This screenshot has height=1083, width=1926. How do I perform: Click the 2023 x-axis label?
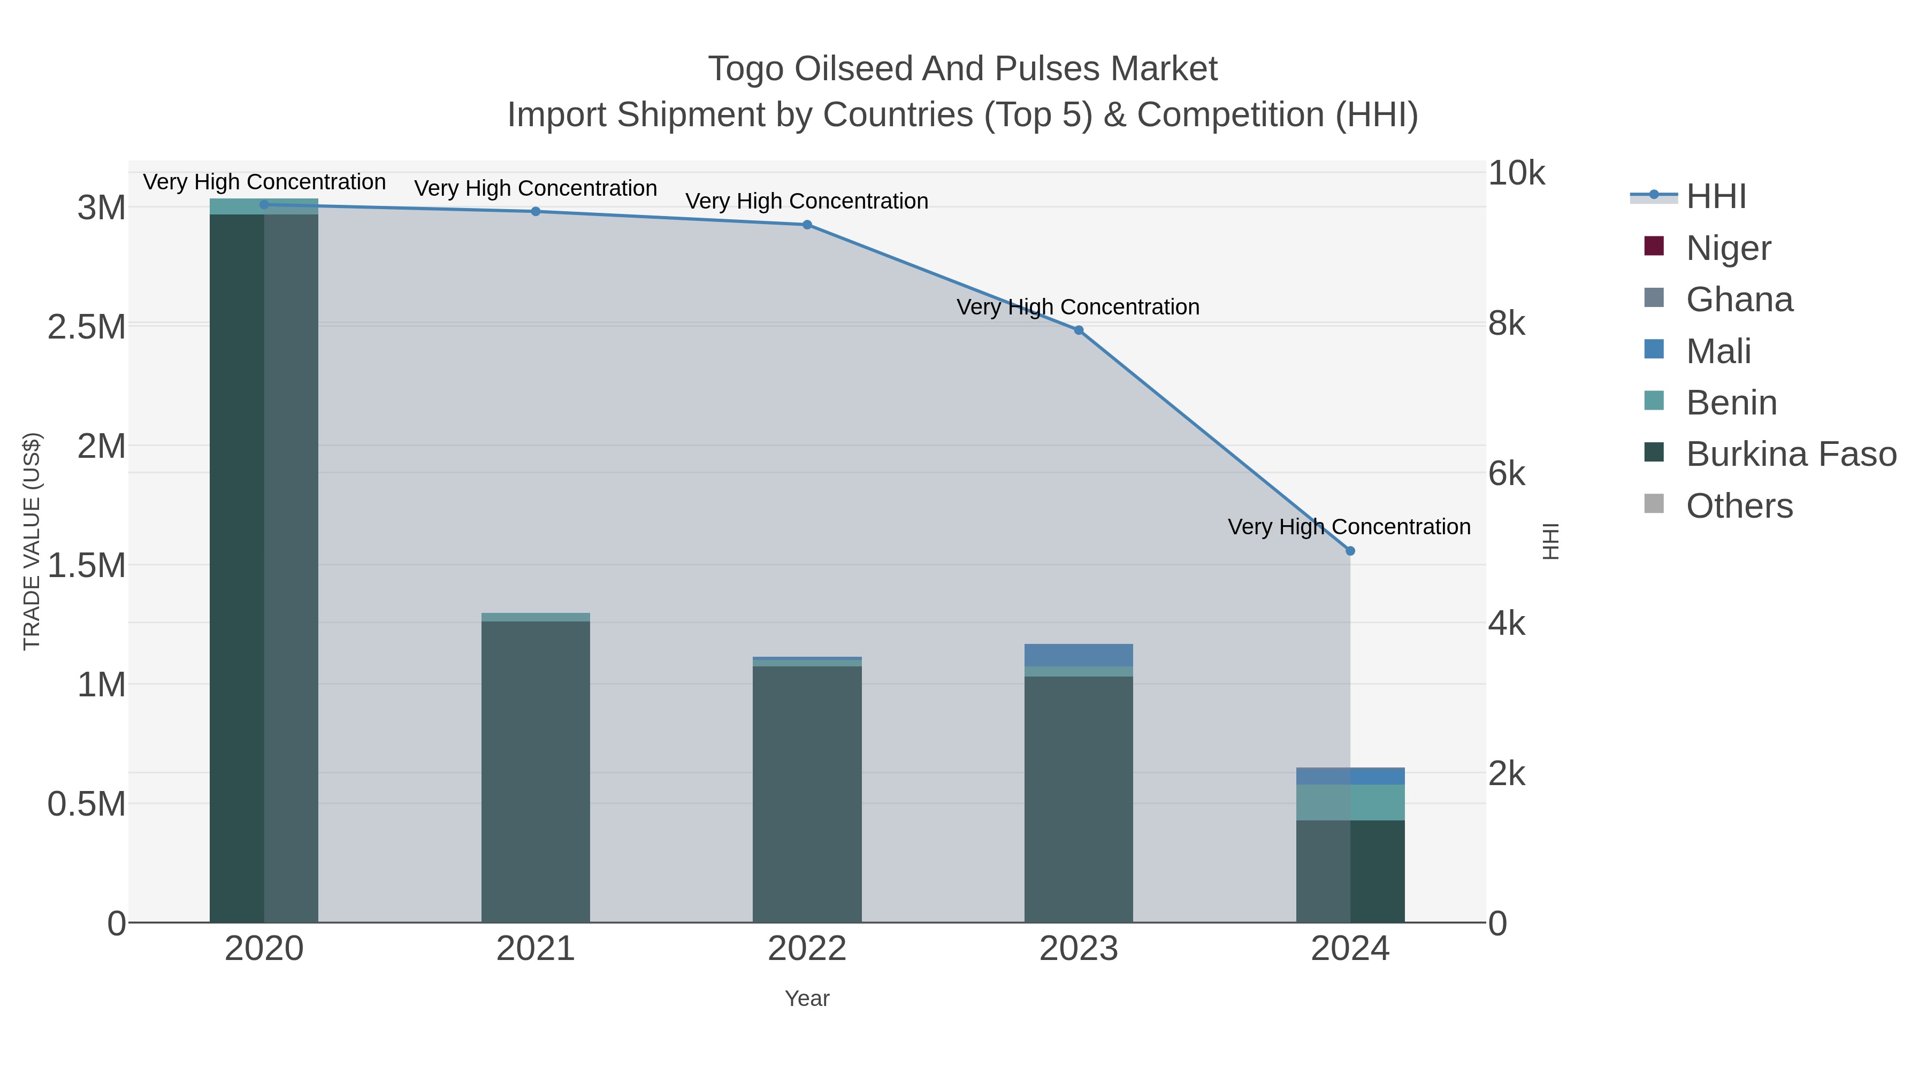click(x=1079, y=949)
